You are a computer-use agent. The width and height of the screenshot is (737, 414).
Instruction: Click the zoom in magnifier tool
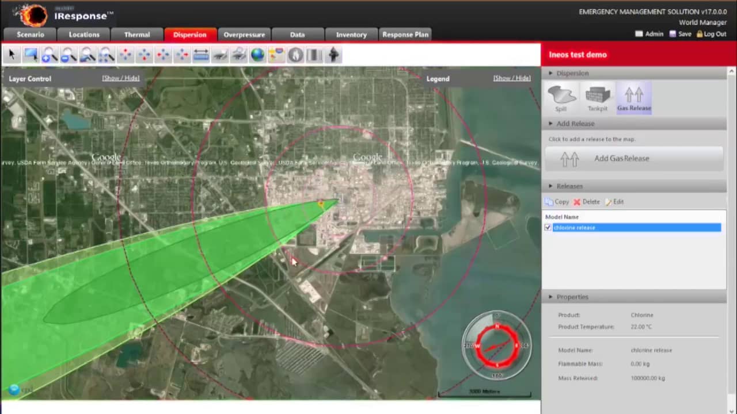point(50,55)
